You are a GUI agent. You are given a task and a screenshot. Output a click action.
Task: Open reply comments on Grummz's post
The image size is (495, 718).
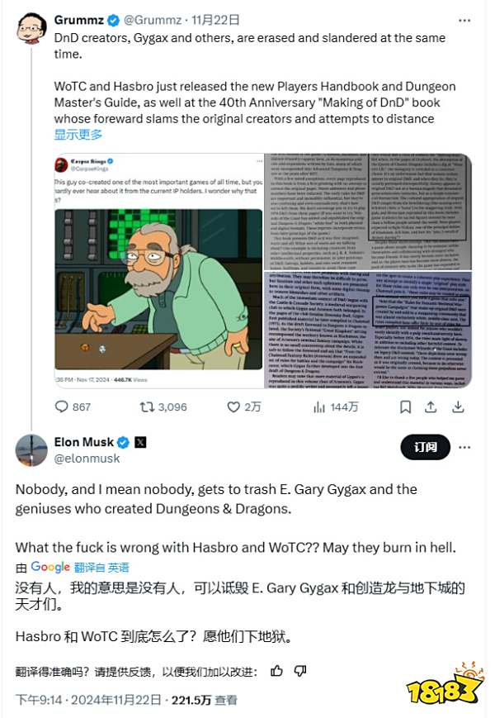pyautogui.click(x=73, y=407)
